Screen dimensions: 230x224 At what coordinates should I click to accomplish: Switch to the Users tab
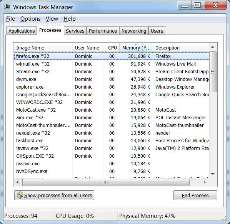tap(157, 31)
